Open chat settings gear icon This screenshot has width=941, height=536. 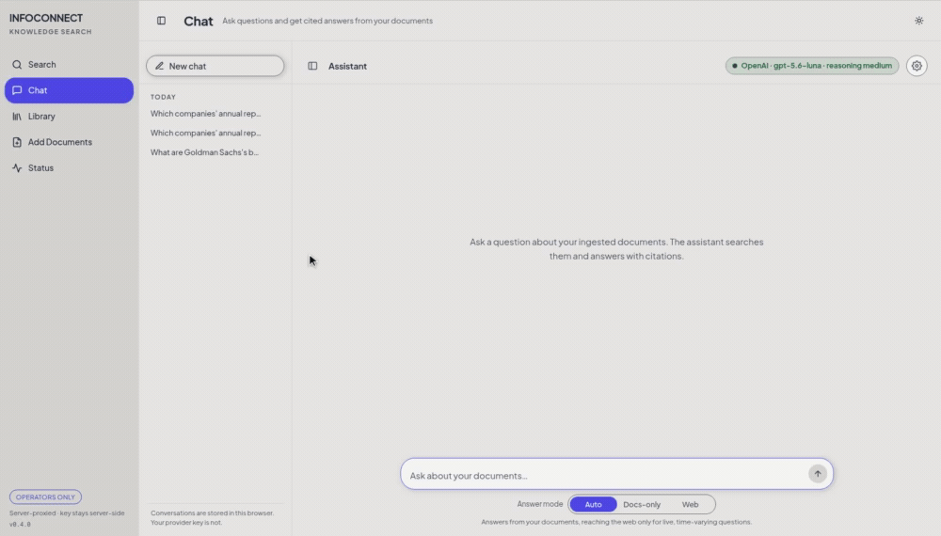pos(917,66)
